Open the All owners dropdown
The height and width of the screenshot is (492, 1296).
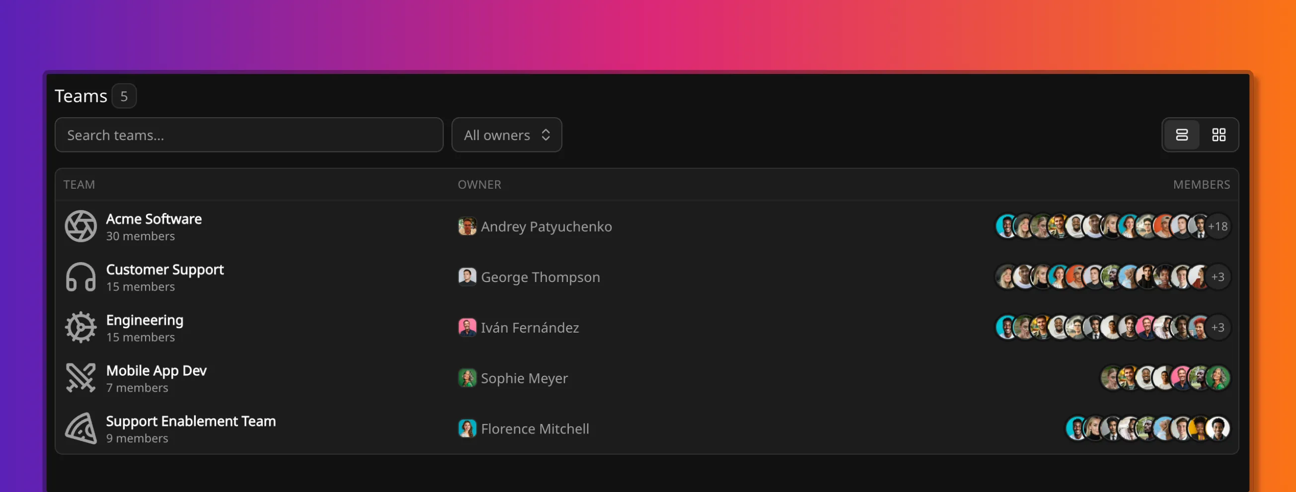[x=507, y=135]
